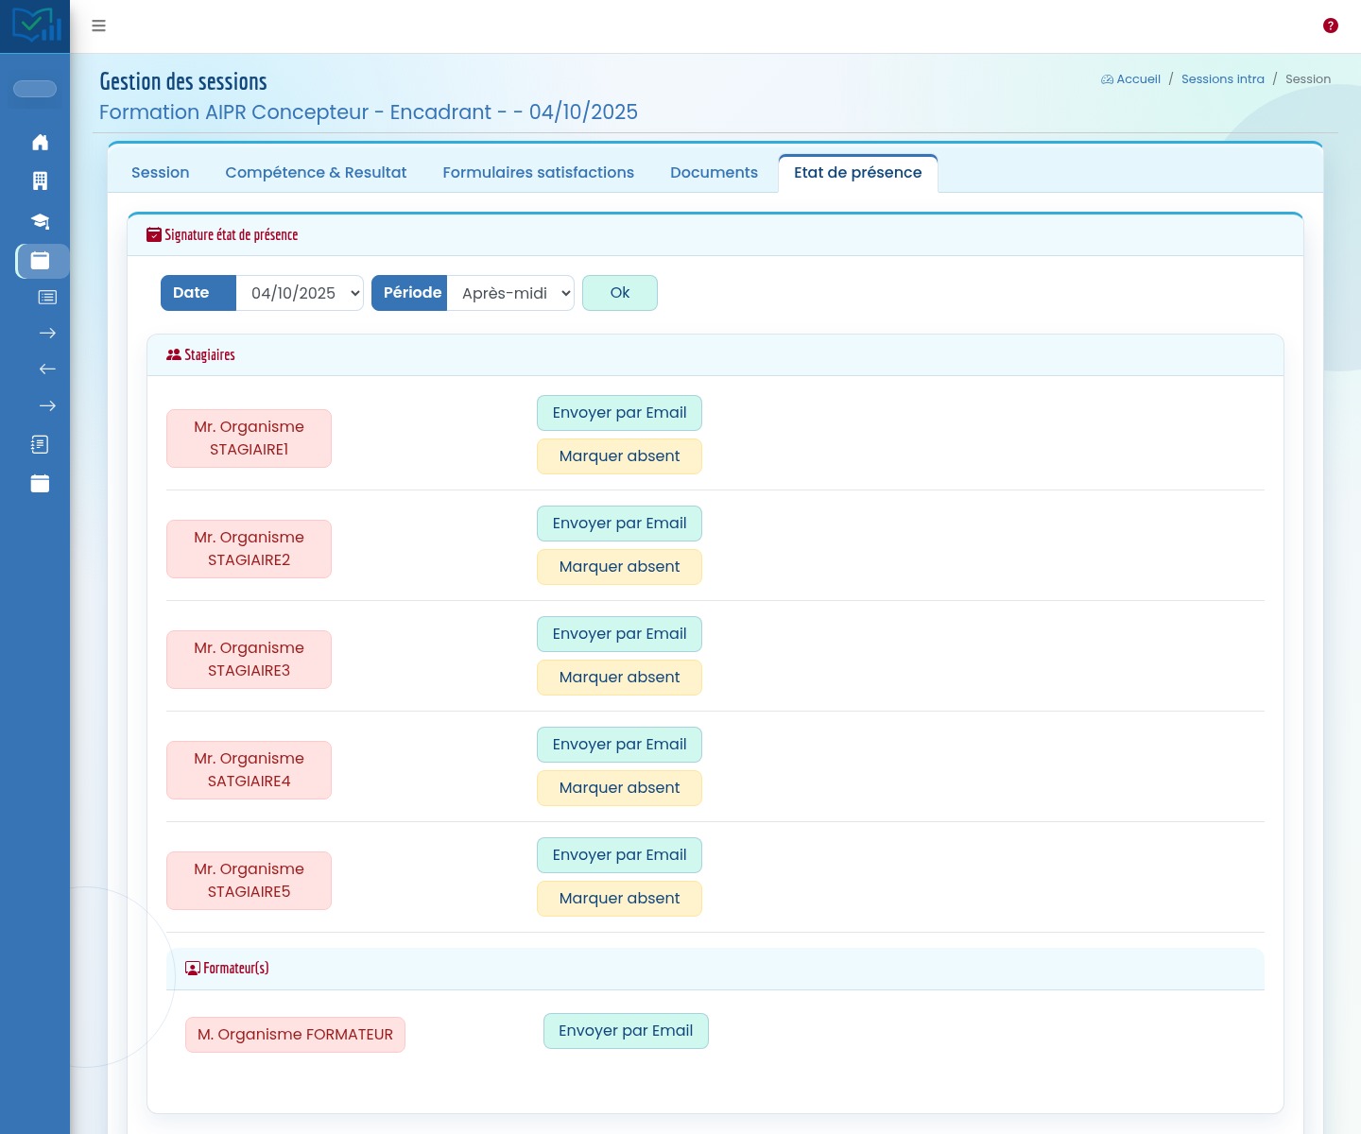This screenshot has width=1361, height=1134.
Task: Mark SATGIAIRE4 as absent
Action: pos(620,788)
